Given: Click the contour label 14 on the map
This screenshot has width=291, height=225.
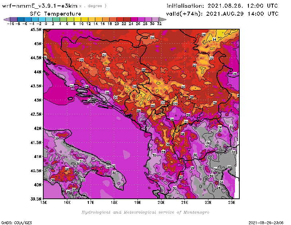Looking at the screenshot, I should (x=214, y=39).
